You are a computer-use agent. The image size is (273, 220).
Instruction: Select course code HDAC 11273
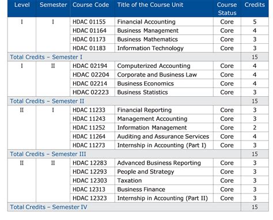tap(89, 146)
